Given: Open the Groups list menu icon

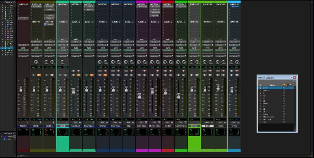Looking at the screenshot, I should pos(14,133).
